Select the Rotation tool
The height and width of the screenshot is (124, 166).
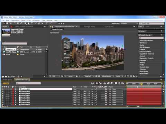click(x=15, y=23)
